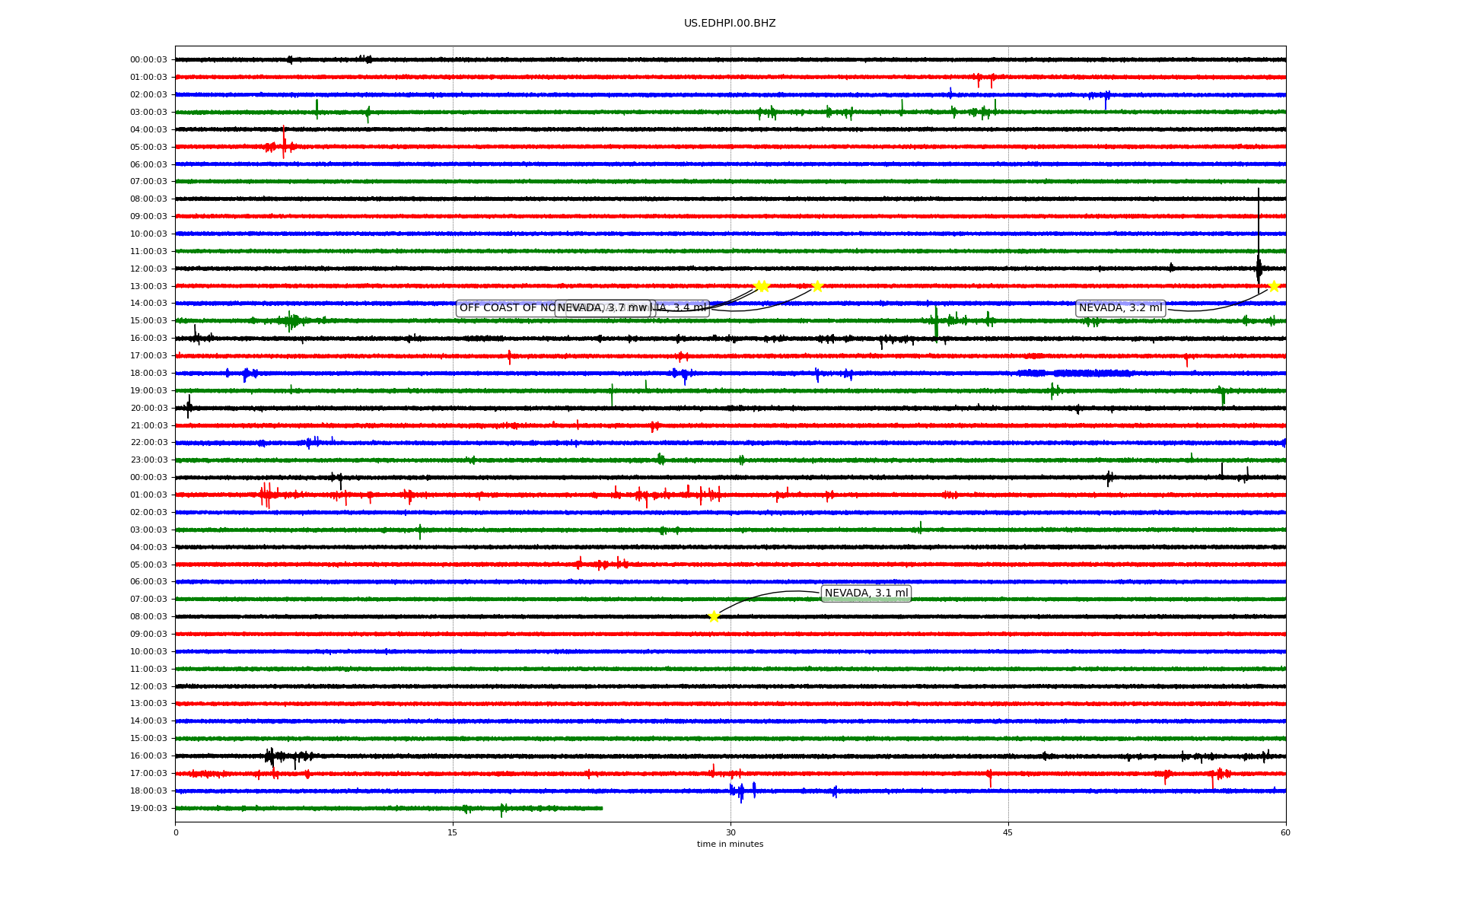Click the plot title US.EDHPI.00.BHZ

point(730,24)
